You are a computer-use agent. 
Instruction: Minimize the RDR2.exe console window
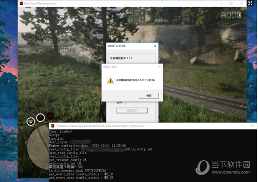coord(242,126)
